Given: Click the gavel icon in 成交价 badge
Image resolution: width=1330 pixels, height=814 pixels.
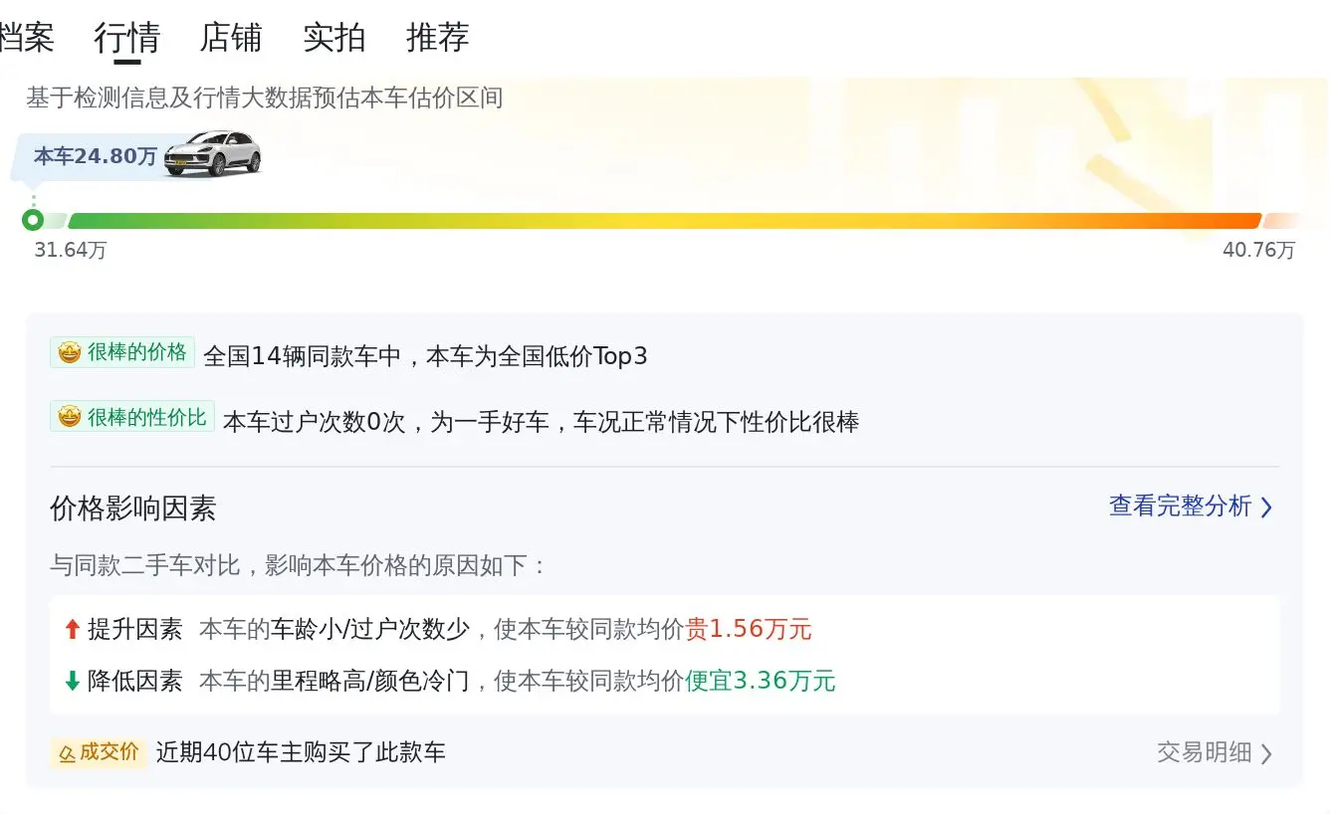Looking at the screenshot, I should tap(68, 753).
